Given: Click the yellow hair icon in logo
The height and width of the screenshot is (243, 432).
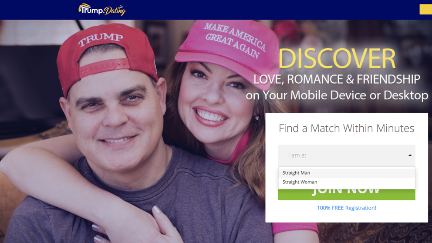Looking at the screenshot, I should pyautogui.click(x=84, y=8).
